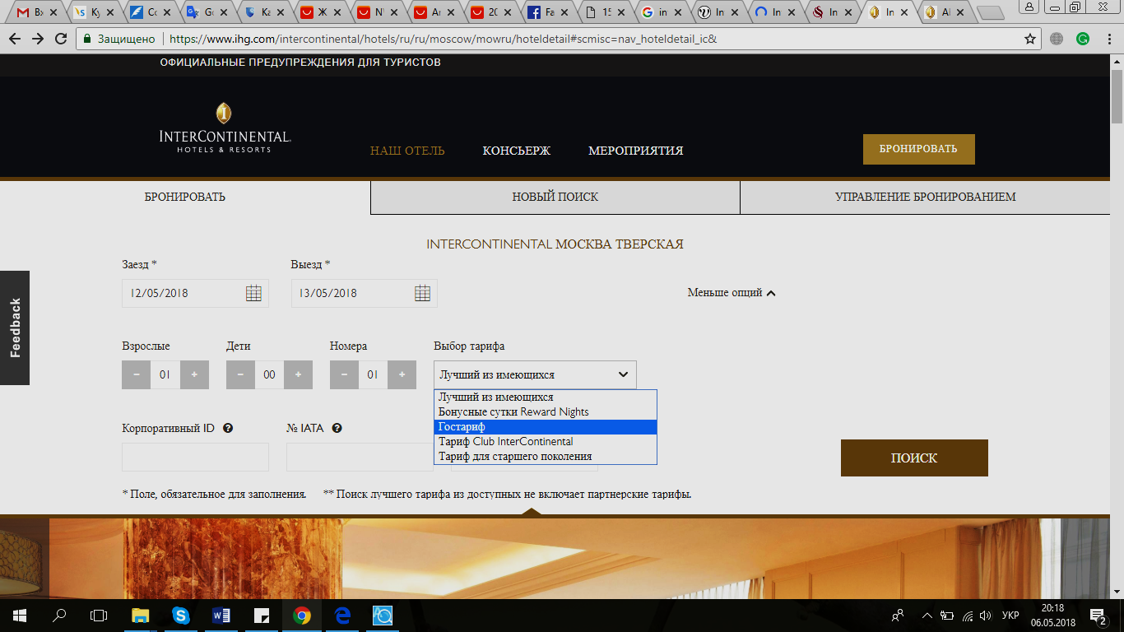Reload the page in the browser
This screenshot has height=632, width=1124.
[x=60, y=39]
